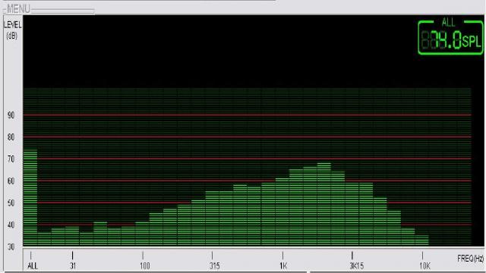Click the 50 dB level marker
This screenshot has width=486, height=273.
[x=11, y=203]
